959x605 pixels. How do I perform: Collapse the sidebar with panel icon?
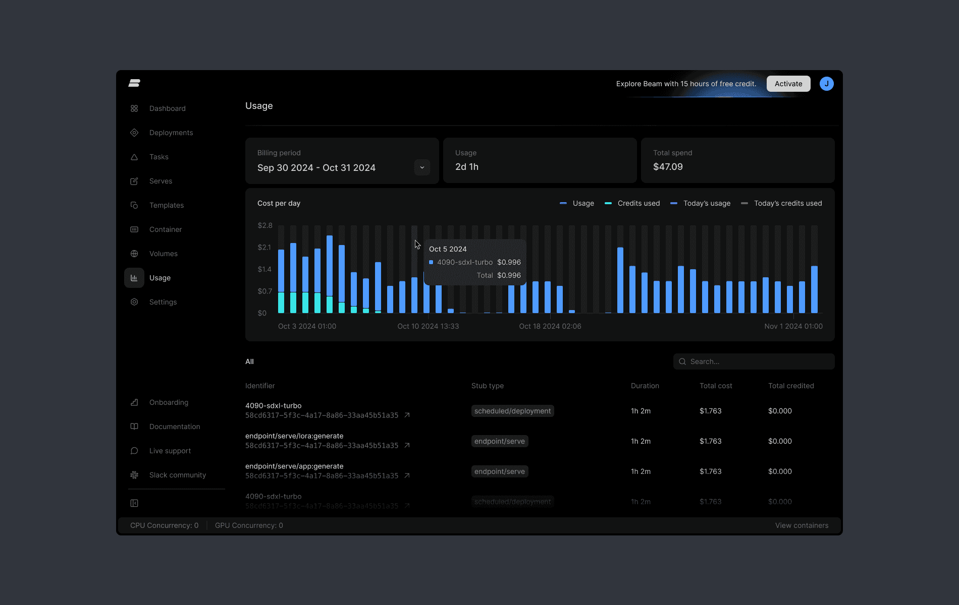pos(134,503)
